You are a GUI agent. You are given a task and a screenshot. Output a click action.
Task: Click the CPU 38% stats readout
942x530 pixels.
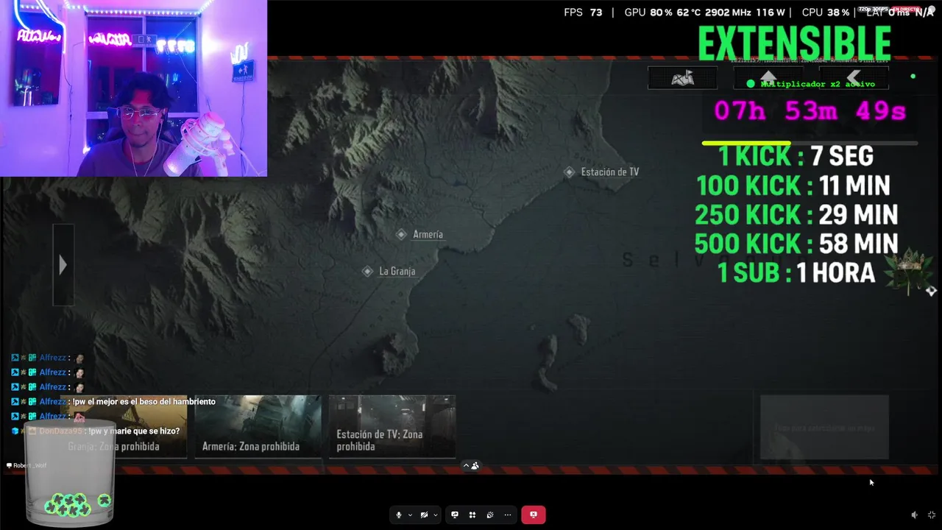click(x=826, y=13)
